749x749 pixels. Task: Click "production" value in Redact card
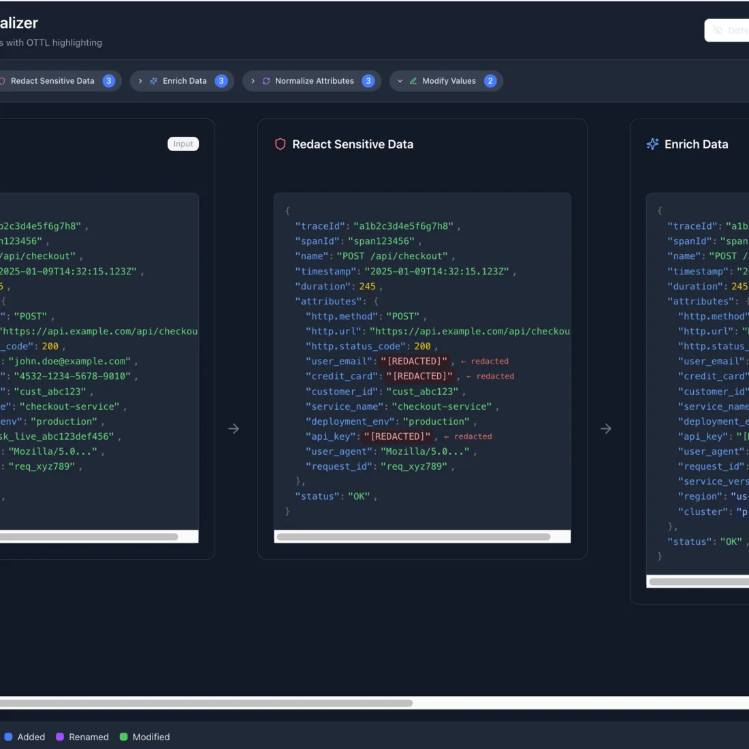[436, 421]
